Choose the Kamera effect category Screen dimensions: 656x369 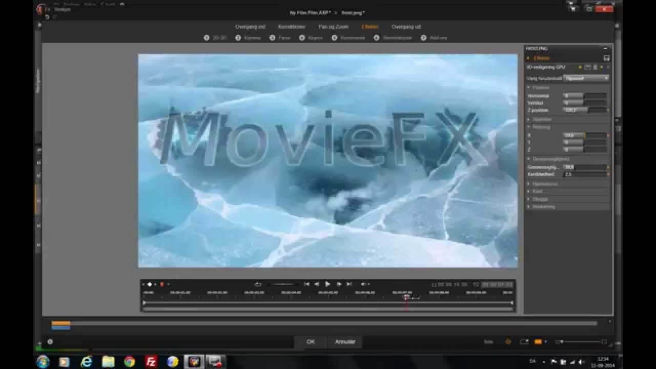[249, 38]
